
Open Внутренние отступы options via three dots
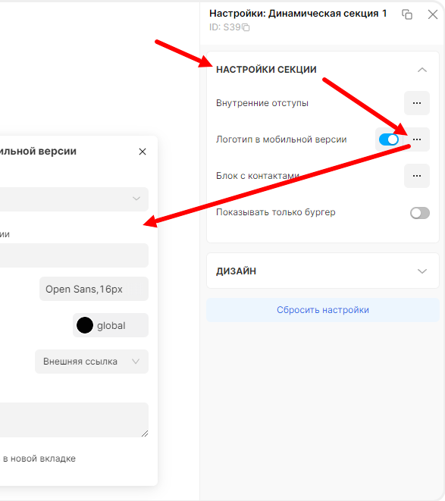click(416, 103)
